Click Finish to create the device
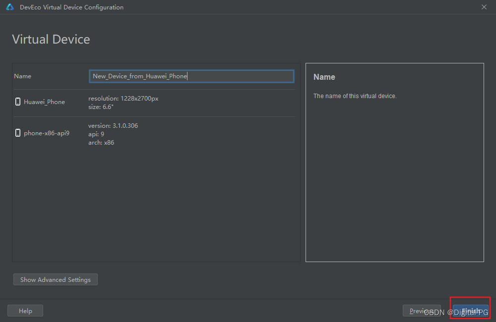 pyautogui.click(x=470, y=311)
